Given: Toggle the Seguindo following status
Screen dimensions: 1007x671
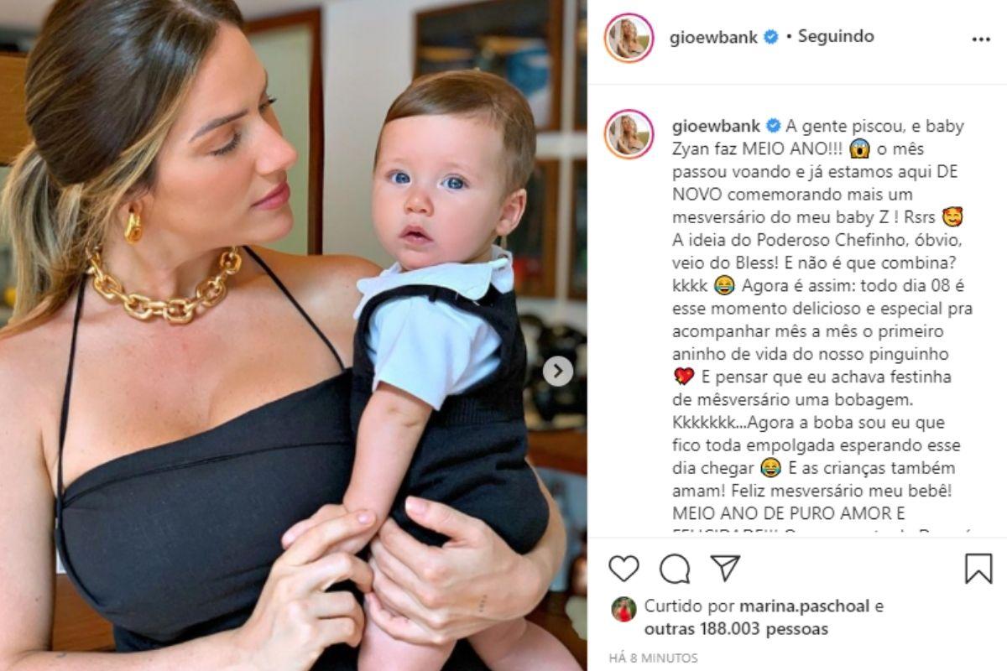Looking at the screenshot, I should [836, 36].
